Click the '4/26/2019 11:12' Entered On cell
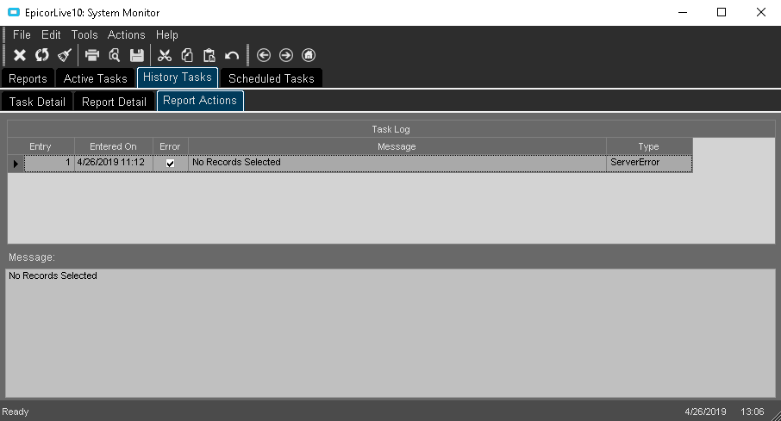Viewport: 781px width, 421px height. pos(113,164)
